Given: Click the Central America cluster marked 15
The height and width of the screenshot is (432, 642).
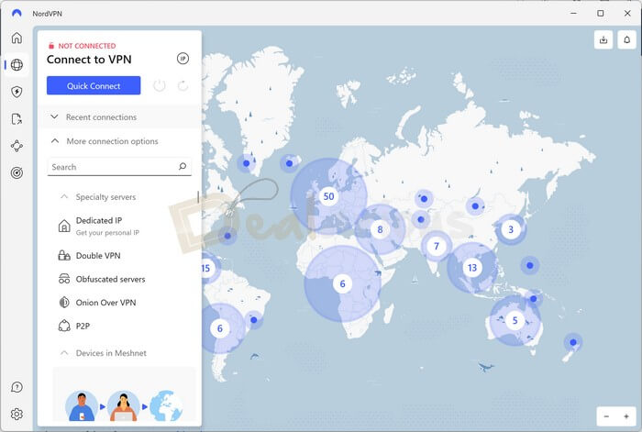Looking at the screenshot, I should 206,268.
